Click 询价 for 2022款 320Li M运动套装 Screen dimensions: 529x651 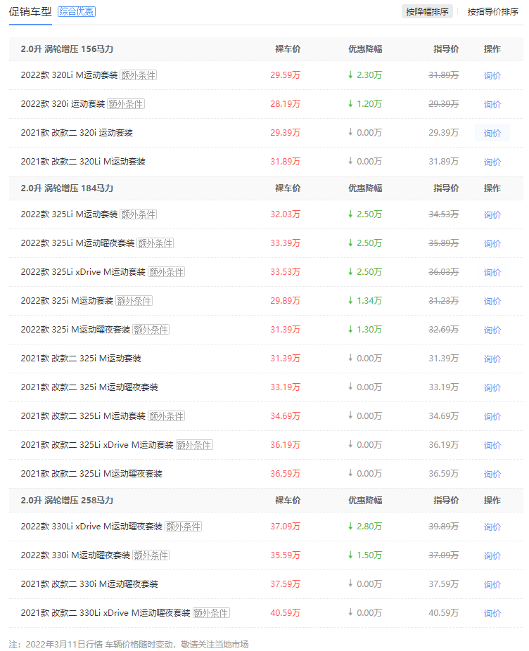(492, 75)
